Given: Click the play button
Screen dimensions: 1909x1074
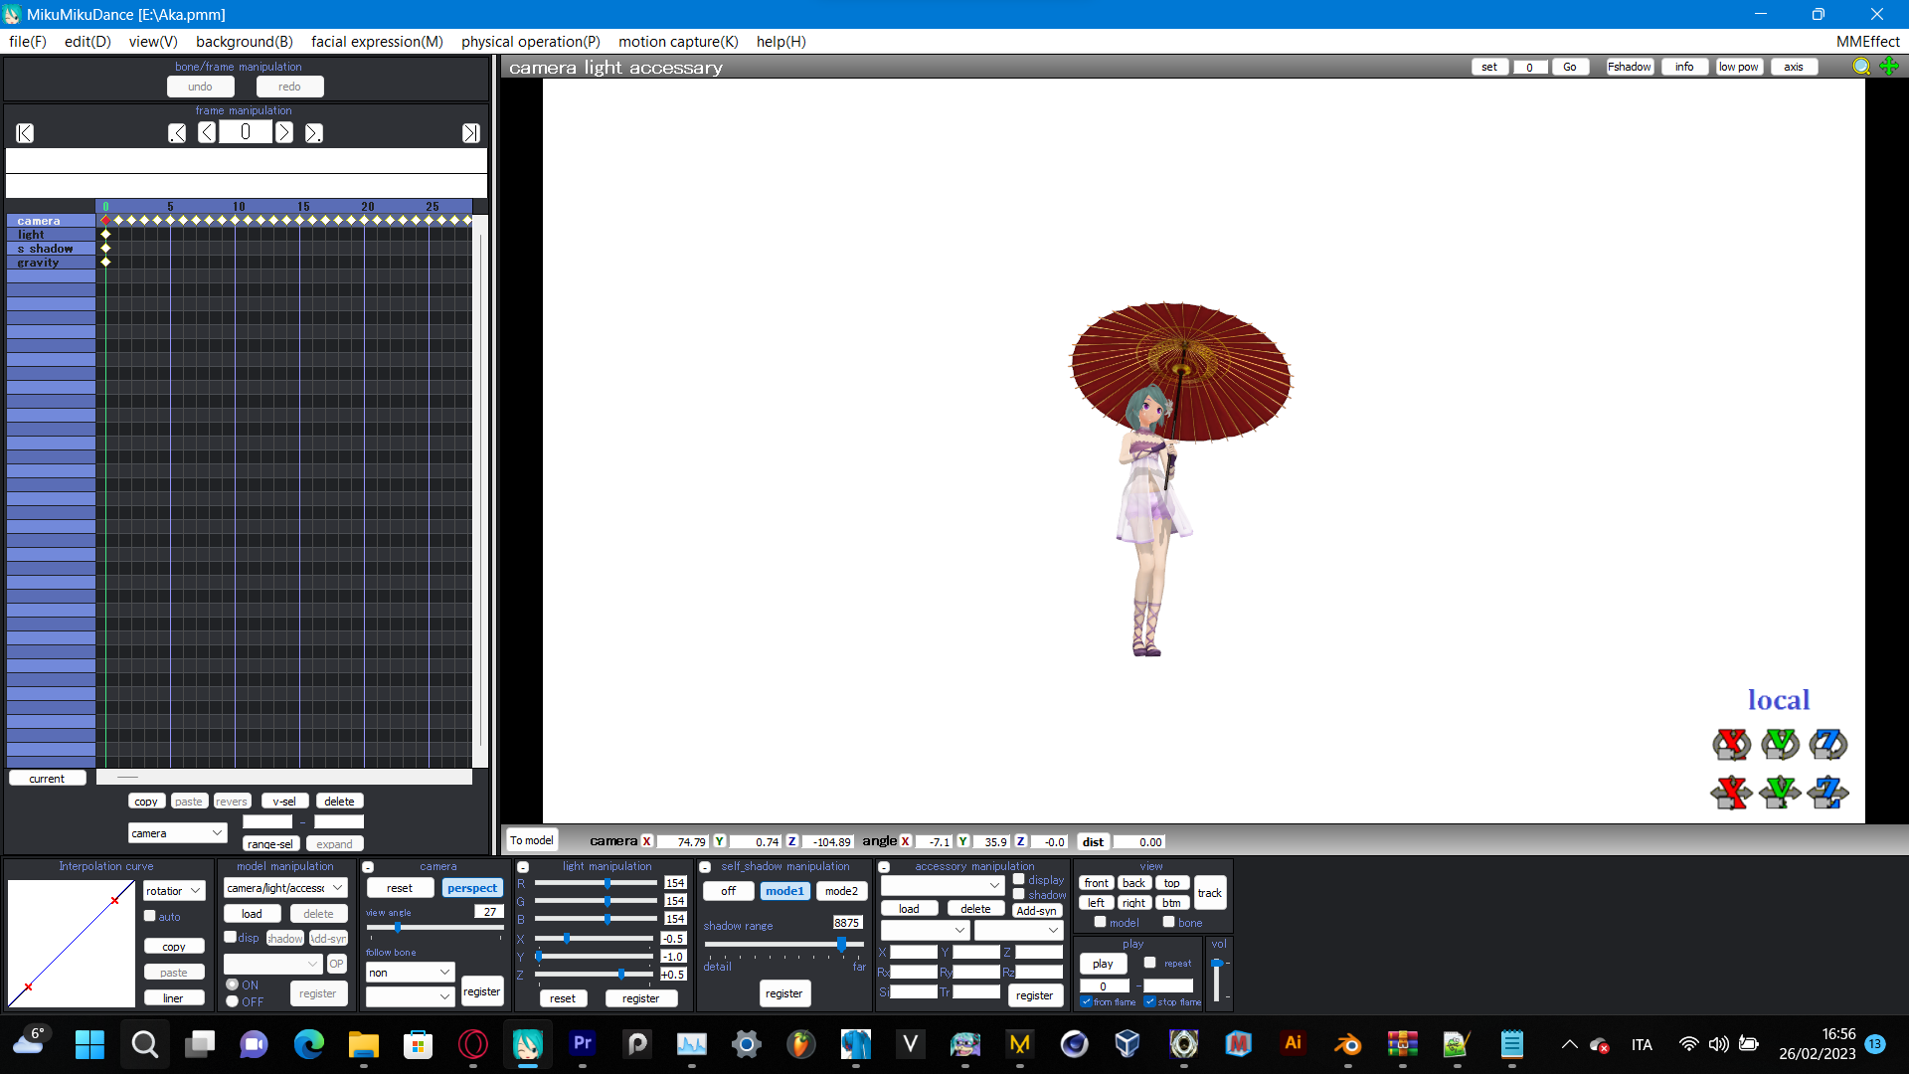Looking at the screenshot, I should click(x=1103, y=964).
